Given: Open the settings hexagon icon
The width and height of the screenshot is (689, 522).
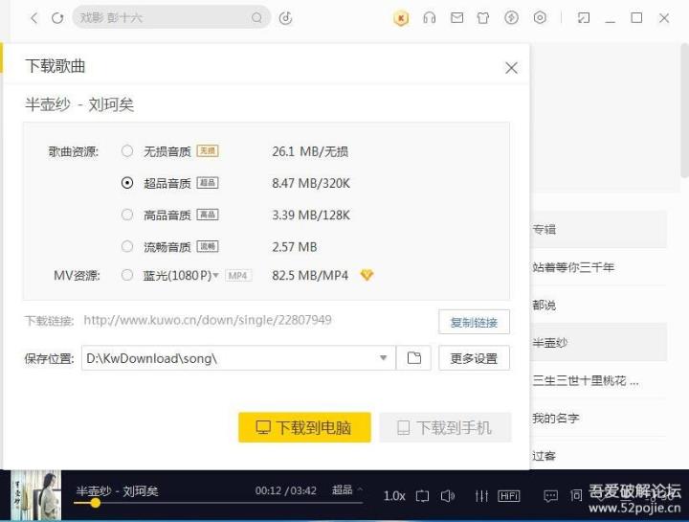Looking at the screenshot, I should [540, 17].
